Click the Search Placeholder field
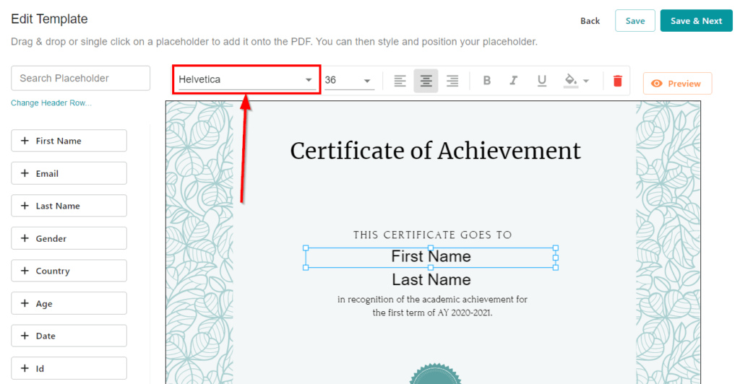This screenshot has width=740, height=384. coord(80,78)
